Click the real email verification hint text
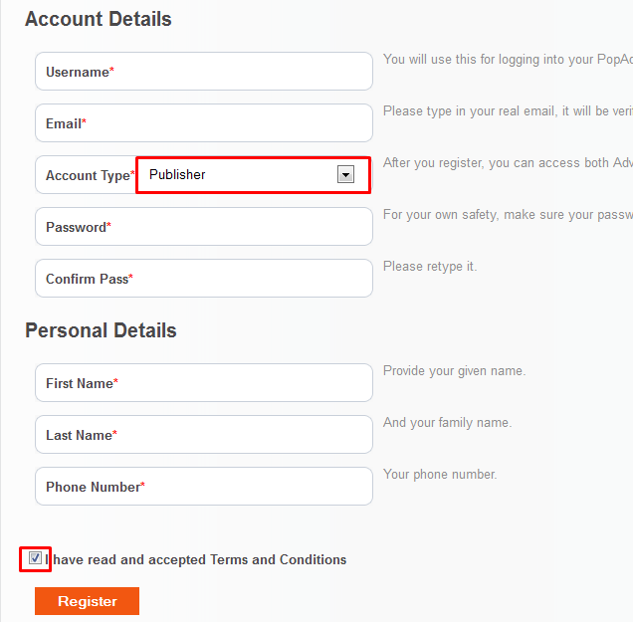This screenshot has width=633, height=622. [x=508, y=111]
